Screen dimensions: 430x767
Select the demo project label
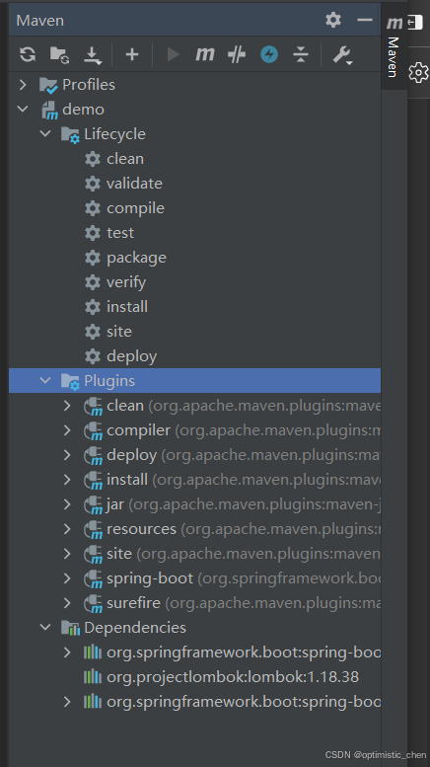(x=83, y=110)
